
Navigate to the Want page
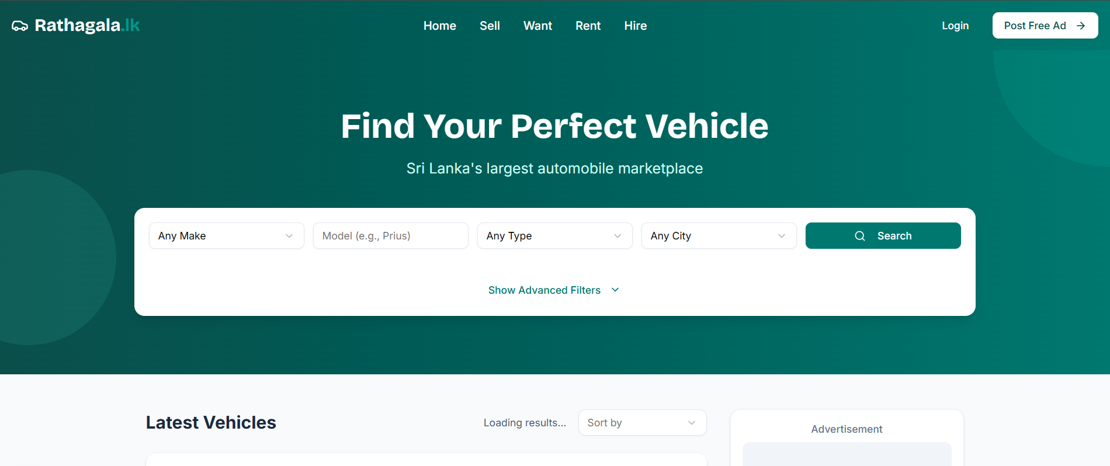pos(537,26)
